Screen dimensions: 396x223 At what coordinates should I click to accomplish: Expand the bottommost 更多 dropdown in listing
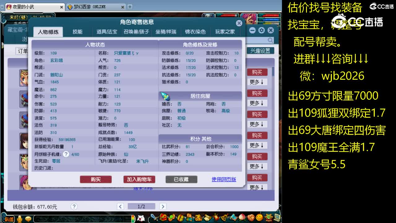pyautogui.click(x=257, y=187)
